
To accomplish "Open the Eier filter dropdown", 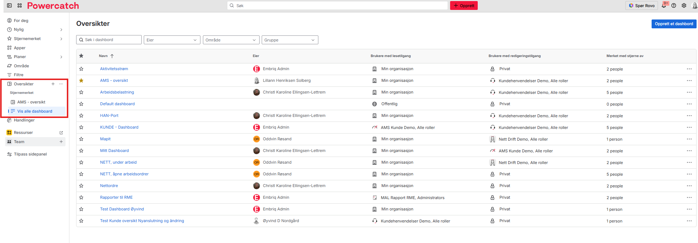I will 172,40.
